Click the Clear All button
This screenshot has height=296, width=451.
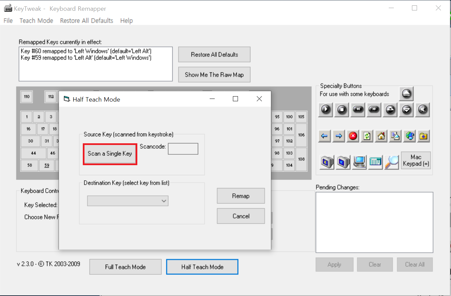(415, 264)
